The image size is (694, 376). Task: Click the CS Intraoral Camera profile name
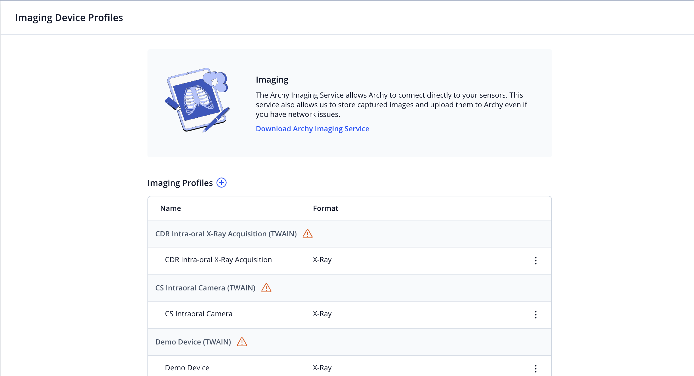(199, 314)
